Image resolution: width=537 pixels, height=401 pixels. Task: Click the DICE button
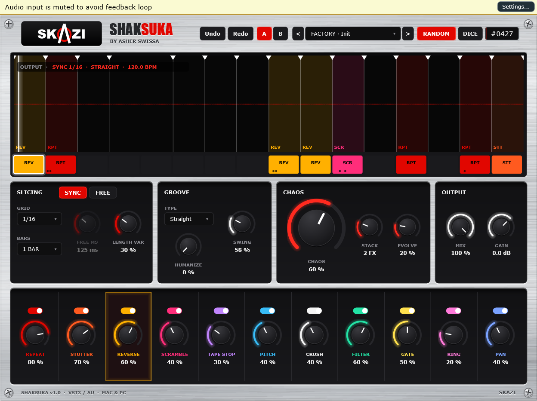[x=470, y=34]
